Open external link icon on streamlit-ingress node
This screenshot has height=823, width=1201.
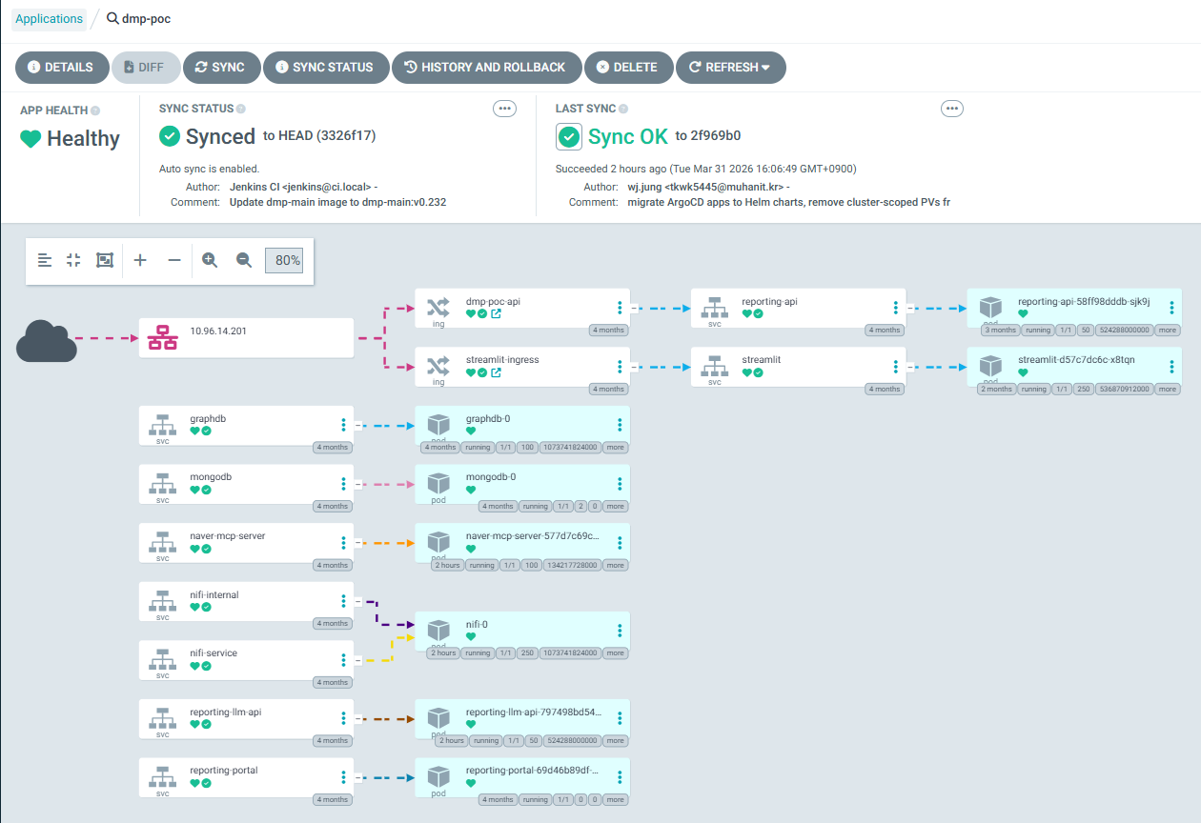pyautogui.click(x=496, y=372)
